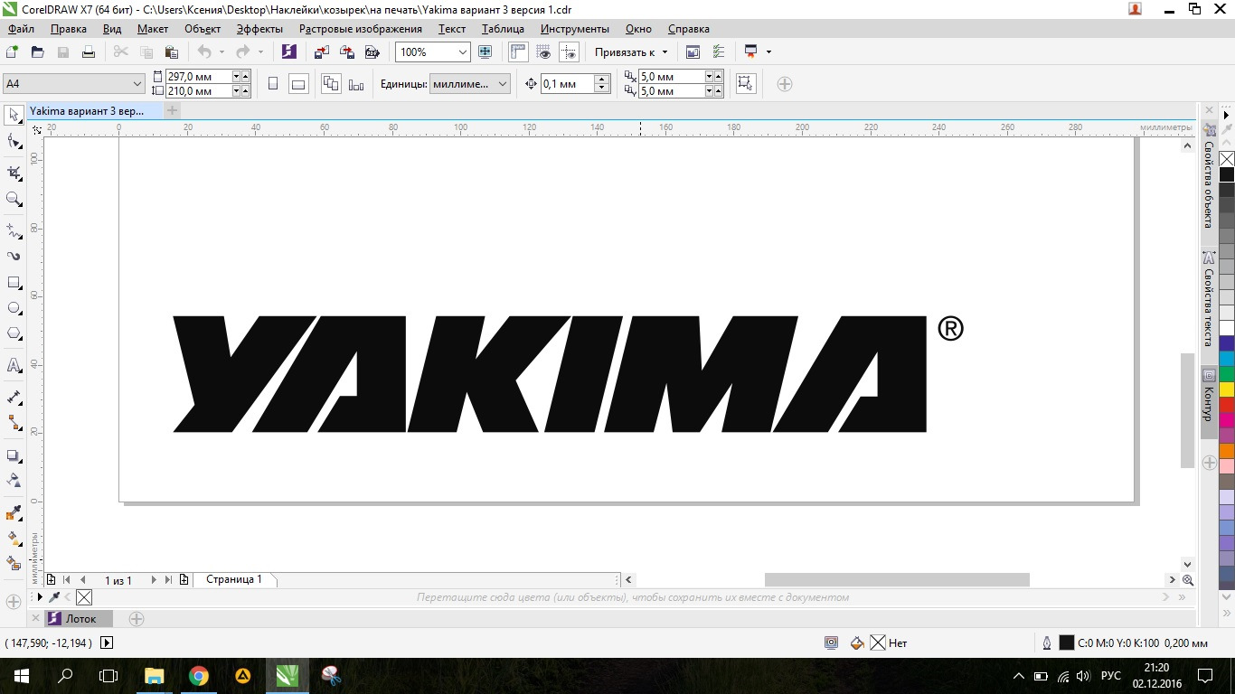
Task: Toggle guidelines display
Action: pos(569,52)
